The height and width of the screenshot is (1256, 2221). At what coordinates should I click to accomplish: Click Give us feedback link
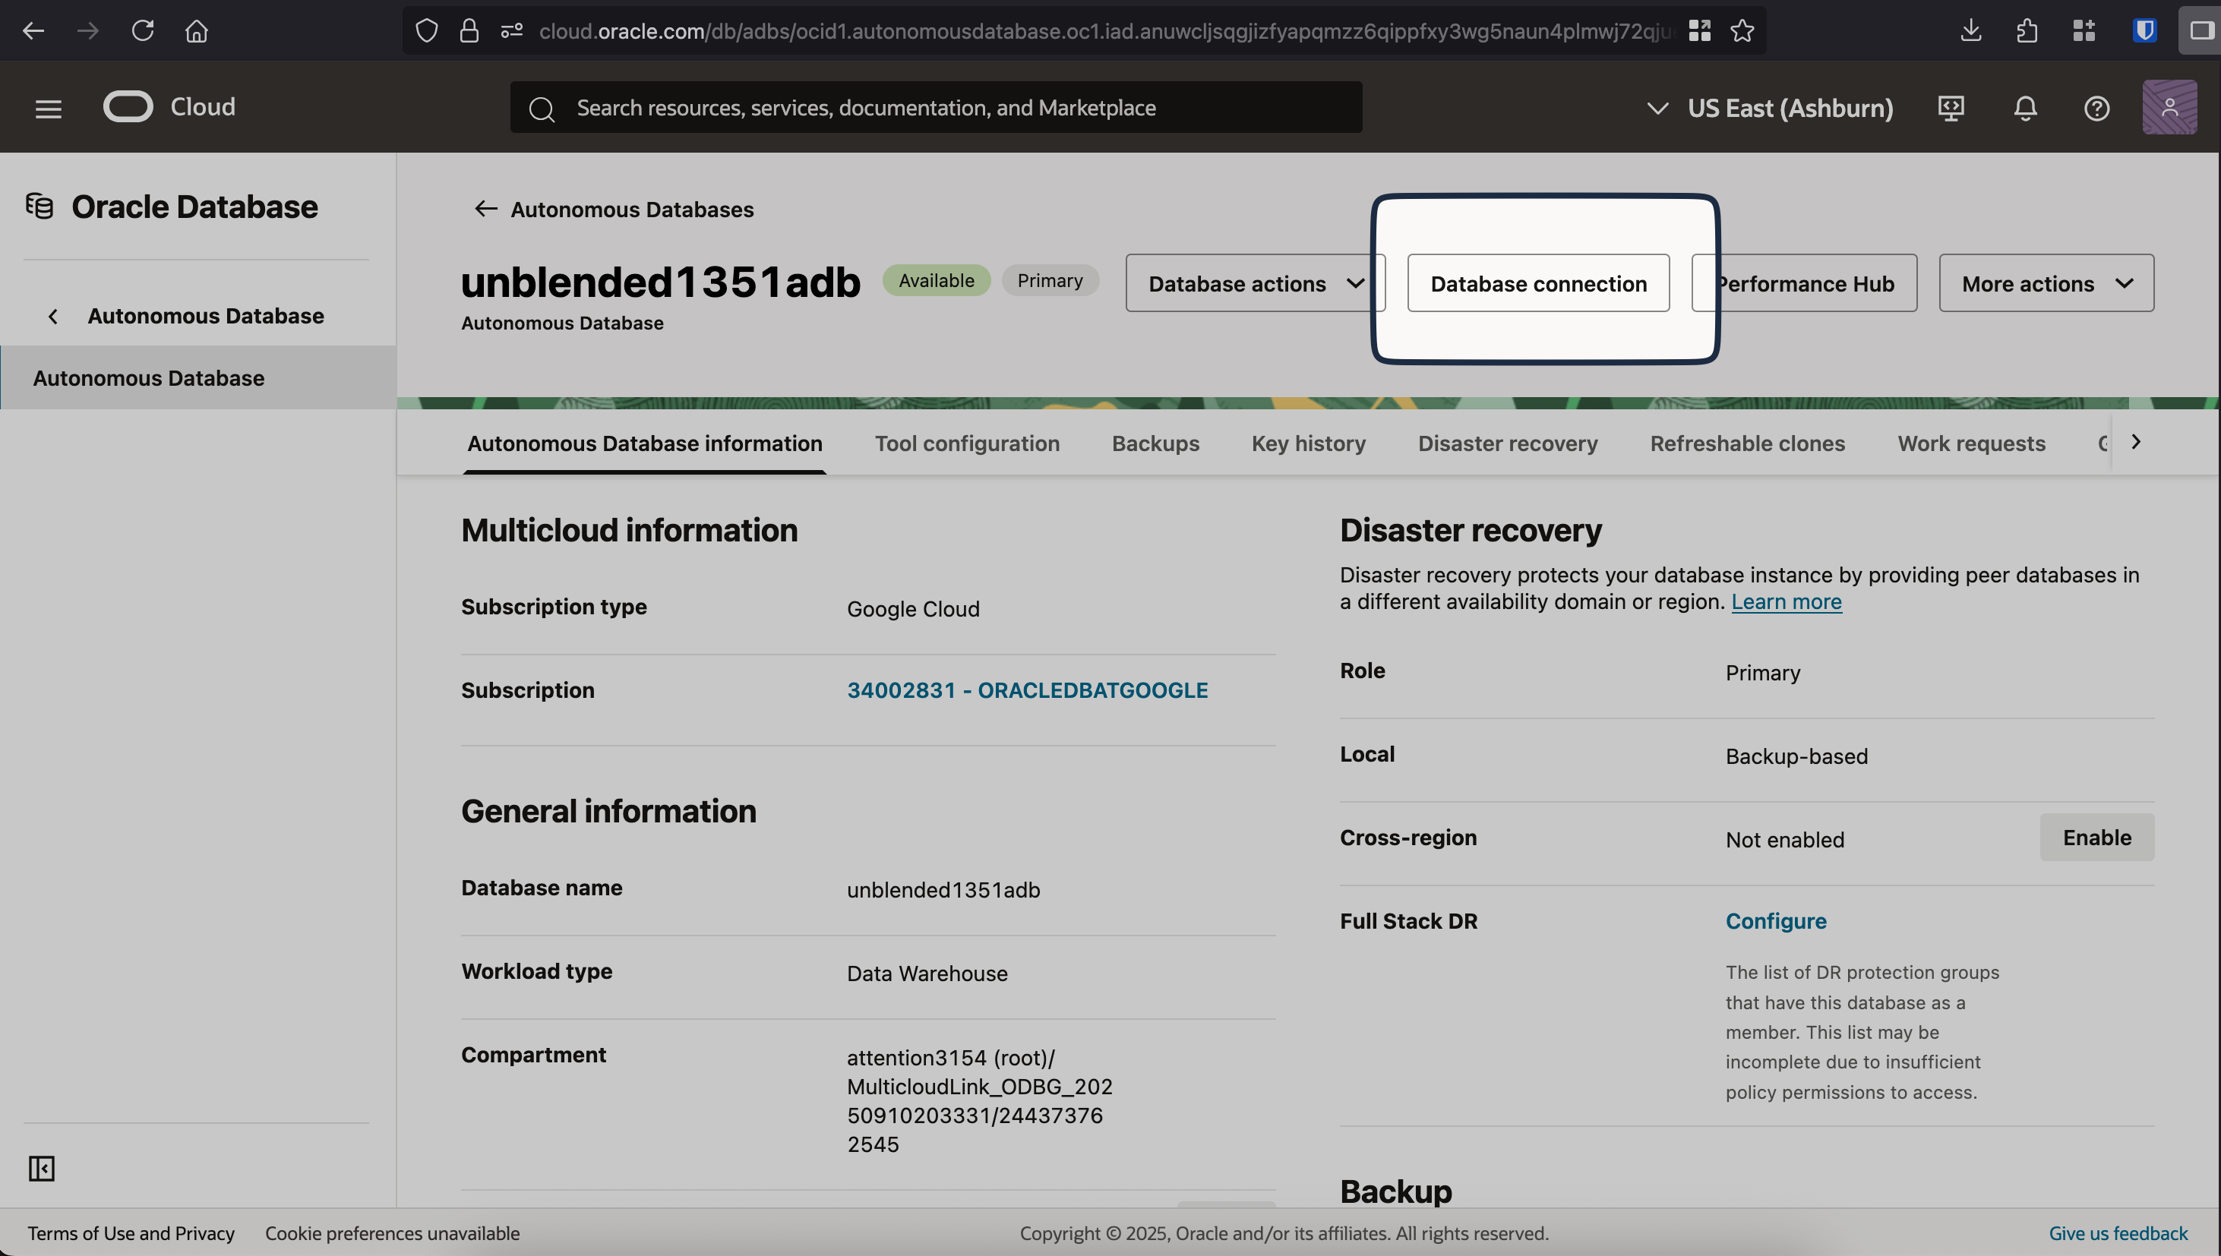(x=2118, y=1232)
